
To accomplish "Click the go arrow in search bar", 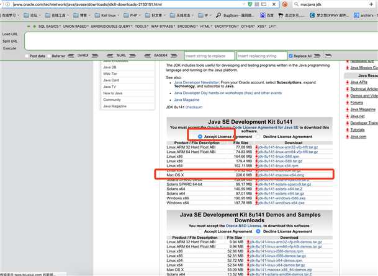I will [371, 4].
